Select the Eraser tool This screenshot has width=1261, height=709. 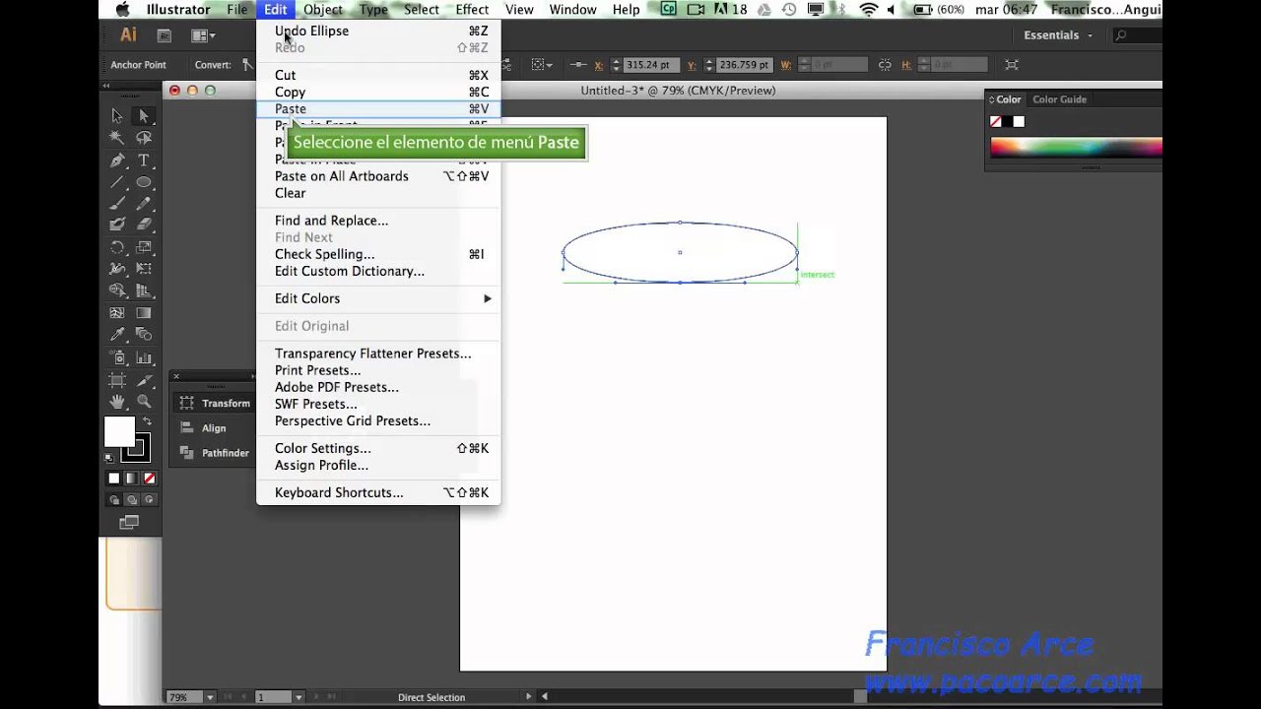click(144, 226)
